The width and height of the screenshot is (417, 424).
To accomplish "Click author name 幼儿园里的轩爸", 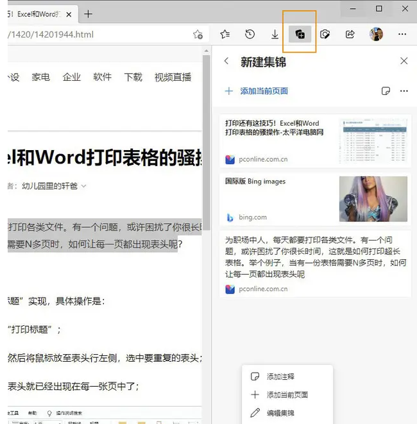I will [50, 186].
